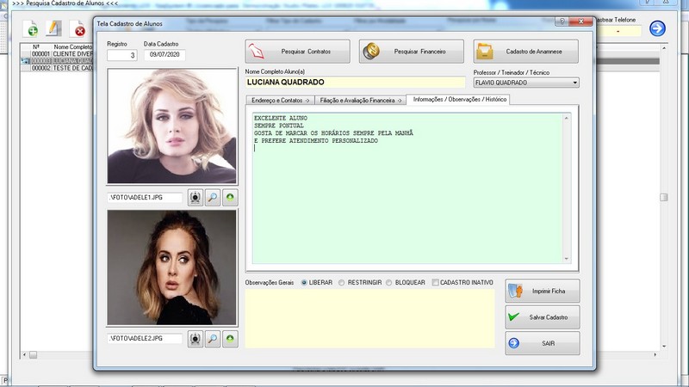This screenshot has width=689, height=387.
Task: Click Imprimir Ficha button
Action: [543, 291]
